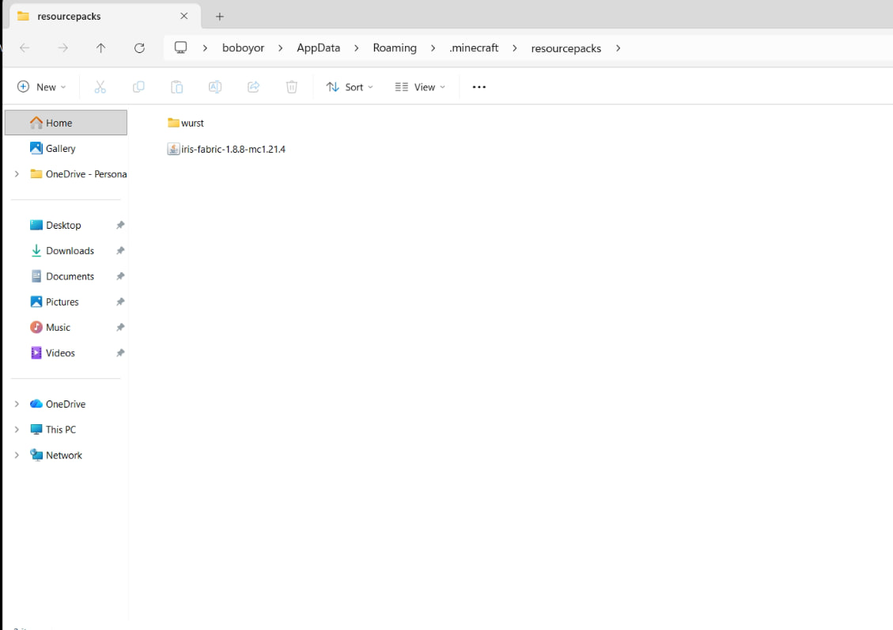Select the wurst folder
This screenshot has width=893, height=630.
click(191, 123)
